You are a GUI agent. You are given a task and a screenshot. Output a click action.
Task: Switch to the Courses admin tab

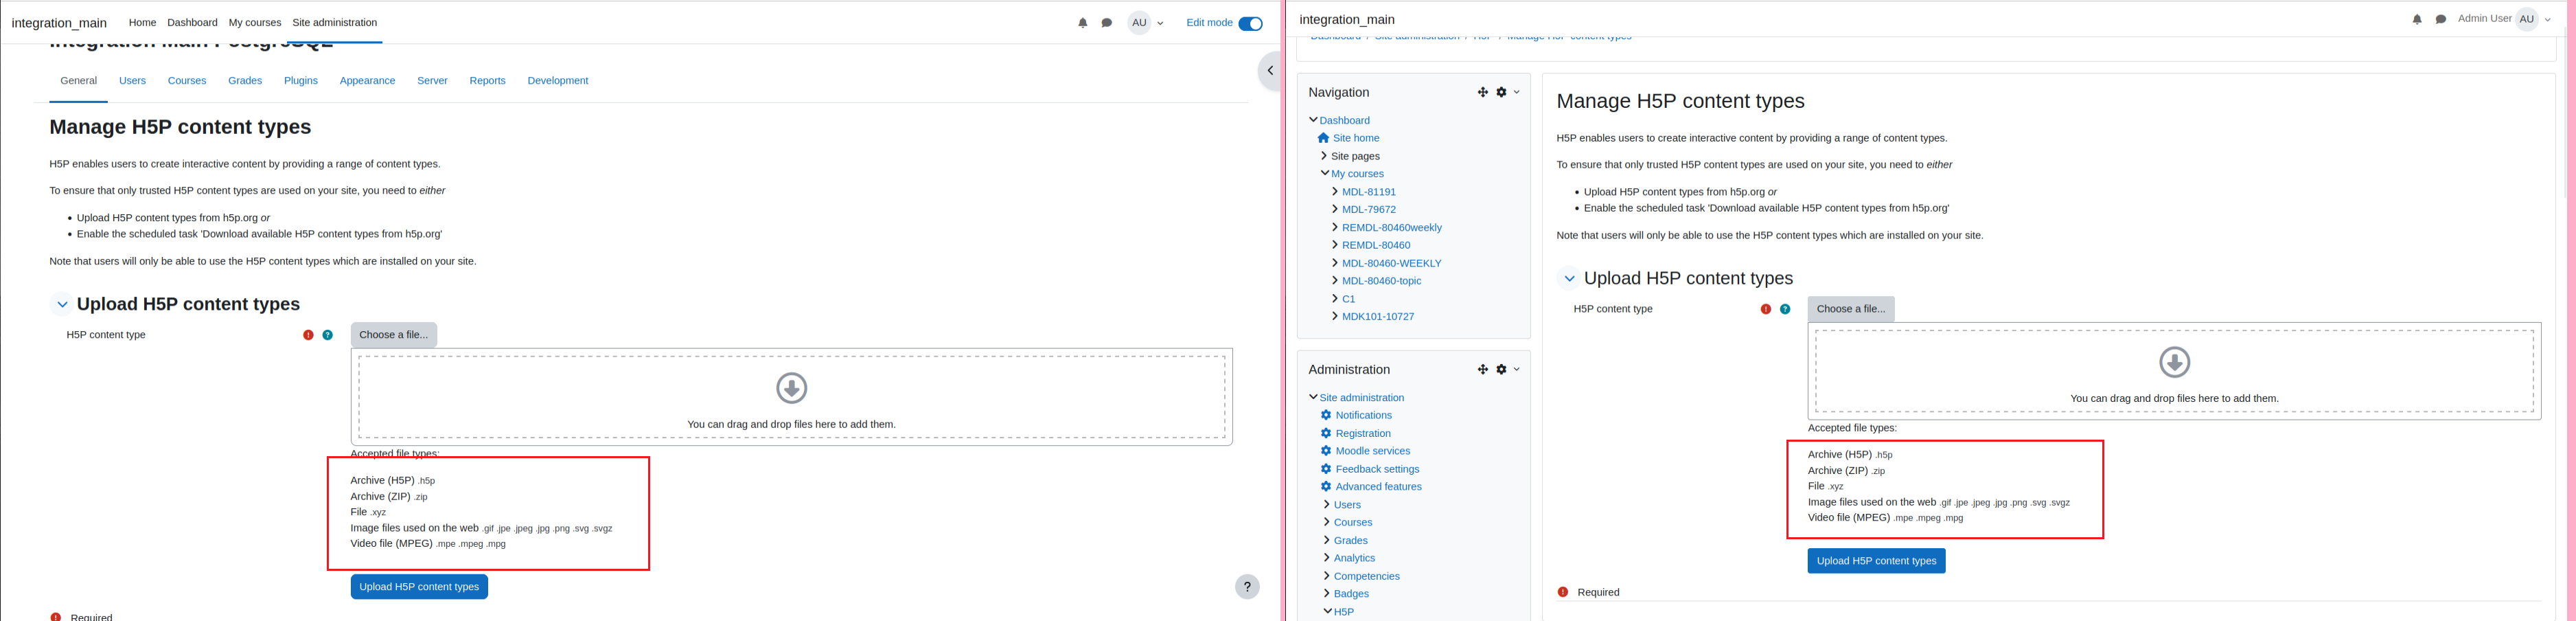[187, 81]
